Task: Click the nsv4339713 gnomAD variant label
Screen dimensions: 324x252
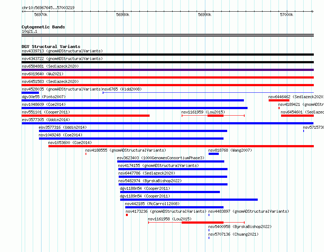Action: pos(62,51)
